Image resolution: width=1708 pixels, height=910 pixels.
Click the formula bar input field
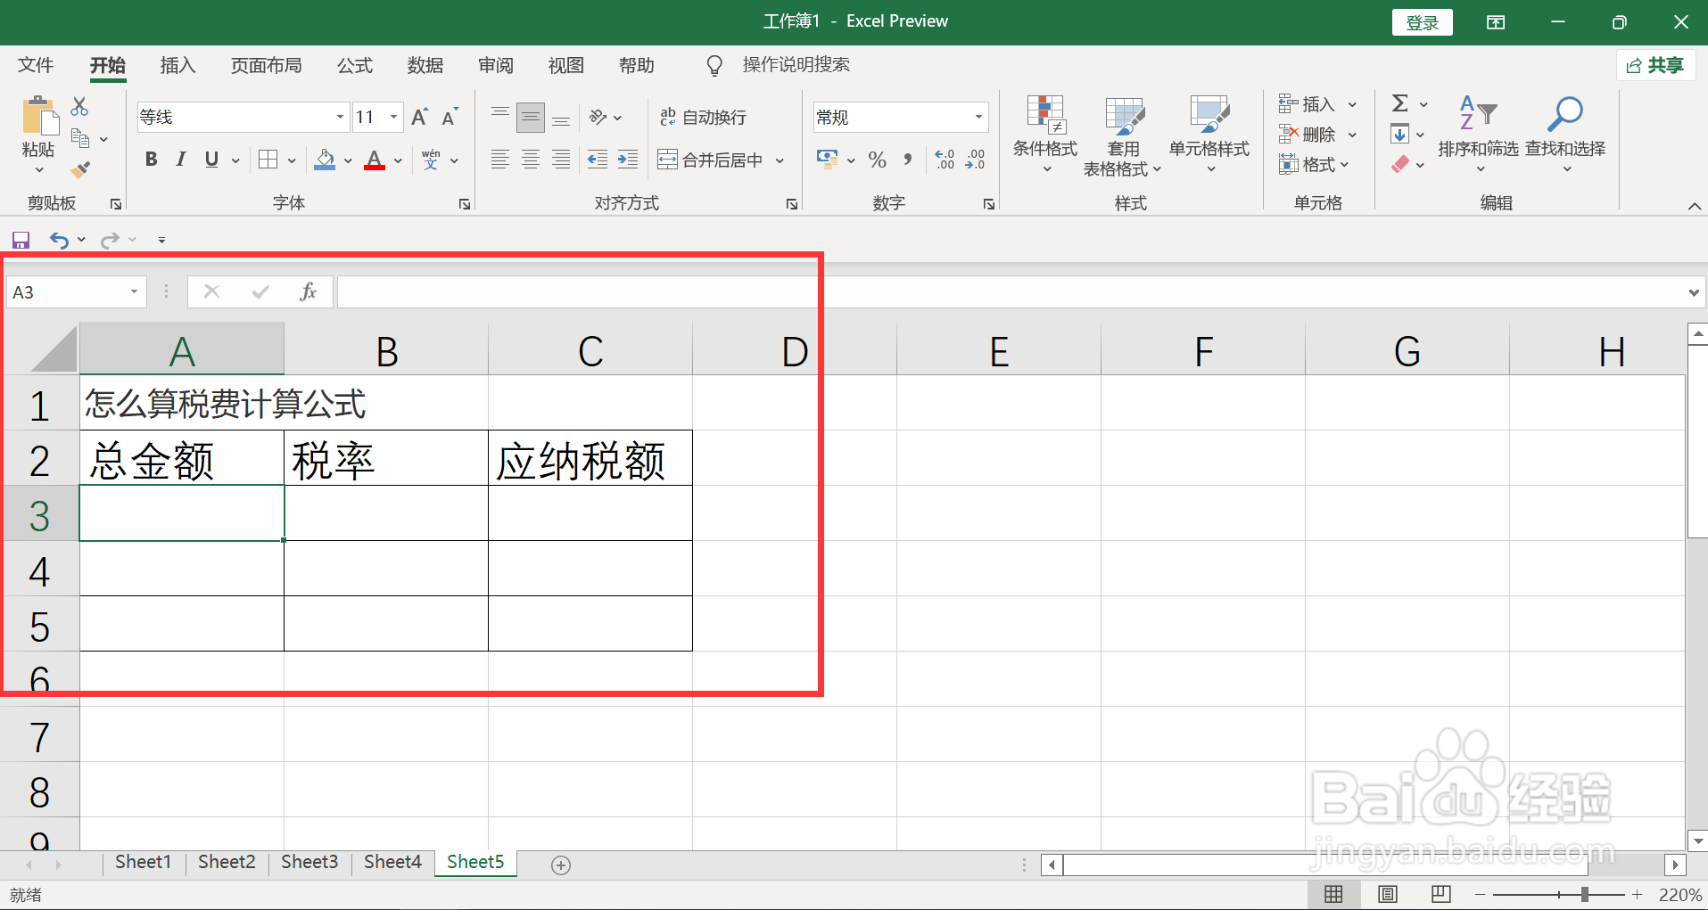point(1011,291)
